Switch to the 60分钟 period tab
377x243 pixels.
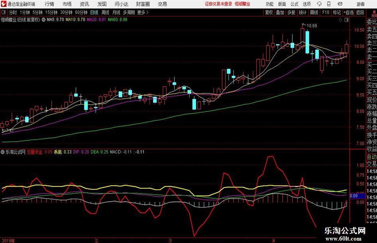(81, 12)
